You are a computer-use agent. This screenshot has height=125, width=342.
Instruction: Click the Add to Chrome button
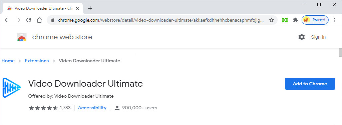tap(310, 84)
